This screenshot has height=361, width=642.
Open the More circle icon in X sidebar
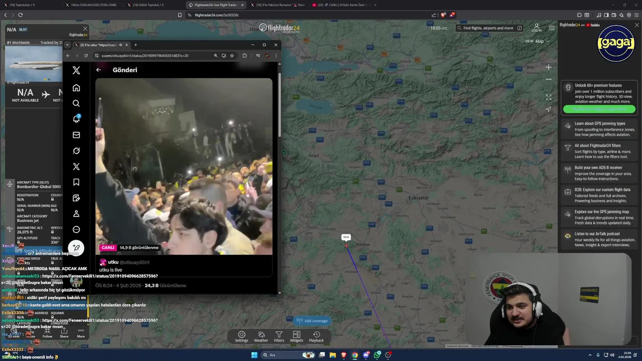click(x=76, y=230)
